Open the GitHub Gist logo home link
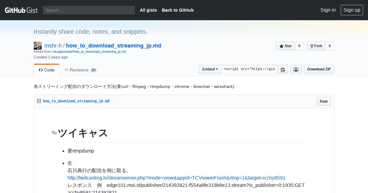 (21, 10)
